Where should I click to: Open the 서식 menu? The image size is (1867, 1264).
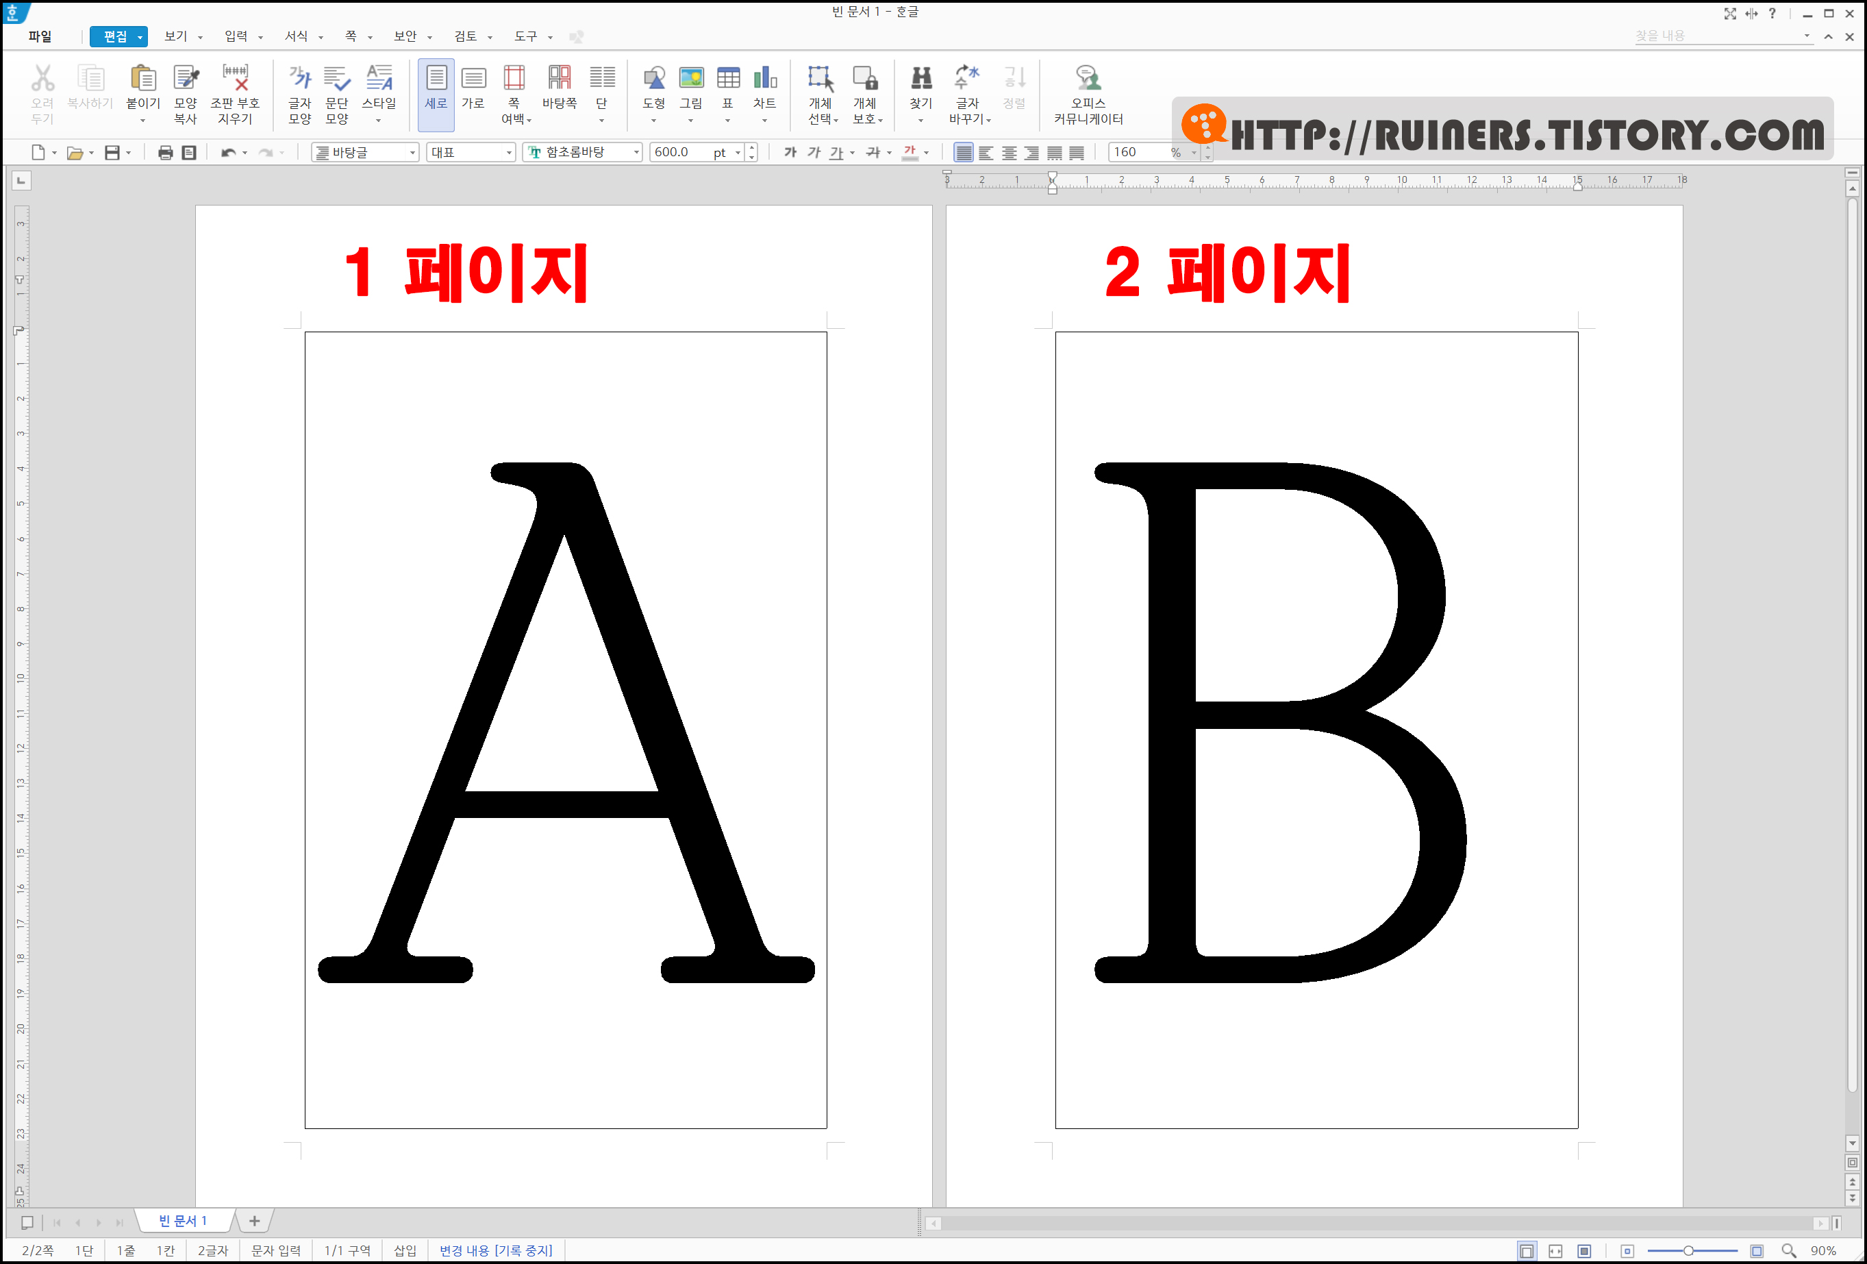(297, 36)
